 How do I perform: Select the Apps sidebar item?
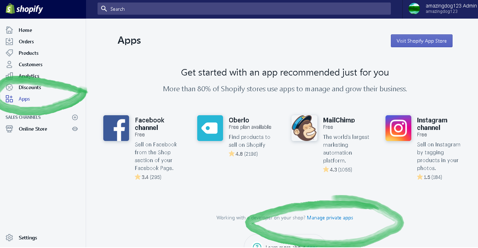tap(24, 99)
